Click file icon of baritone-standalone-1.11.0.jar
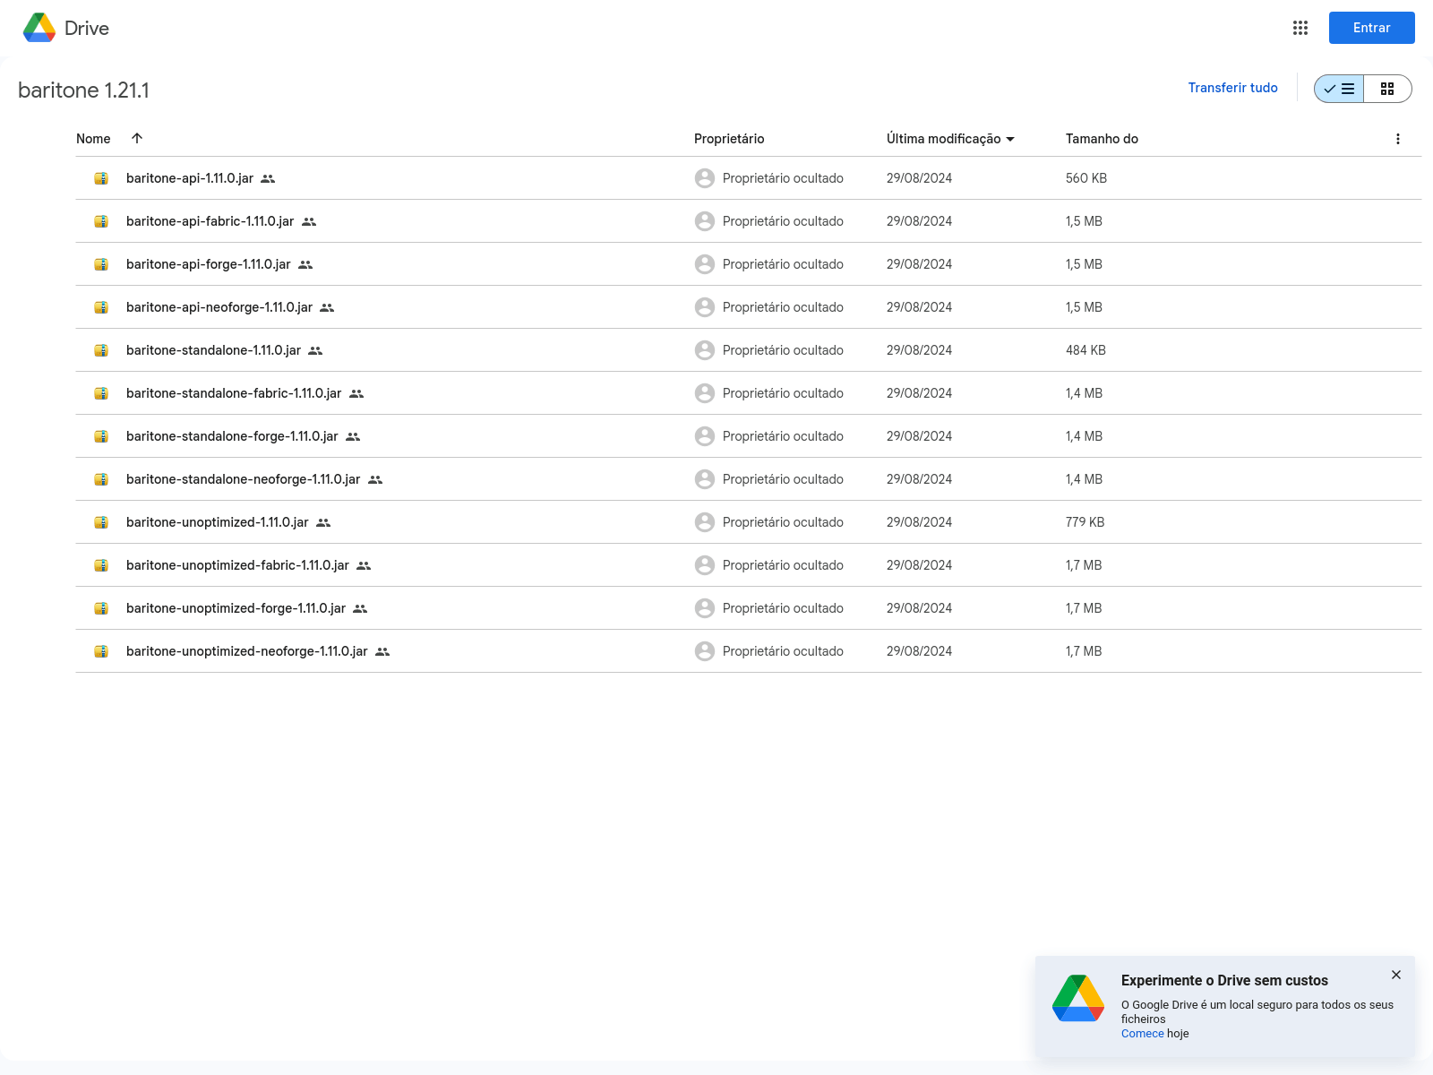Image resolution: width=1433 pixels, height=1075 pixels. (101, 350)
